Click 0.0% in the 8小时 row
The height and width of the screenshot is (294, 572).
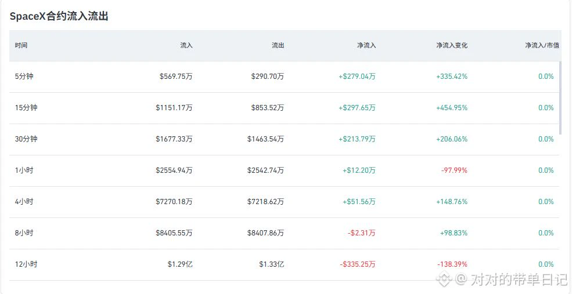tap(546, 233)
